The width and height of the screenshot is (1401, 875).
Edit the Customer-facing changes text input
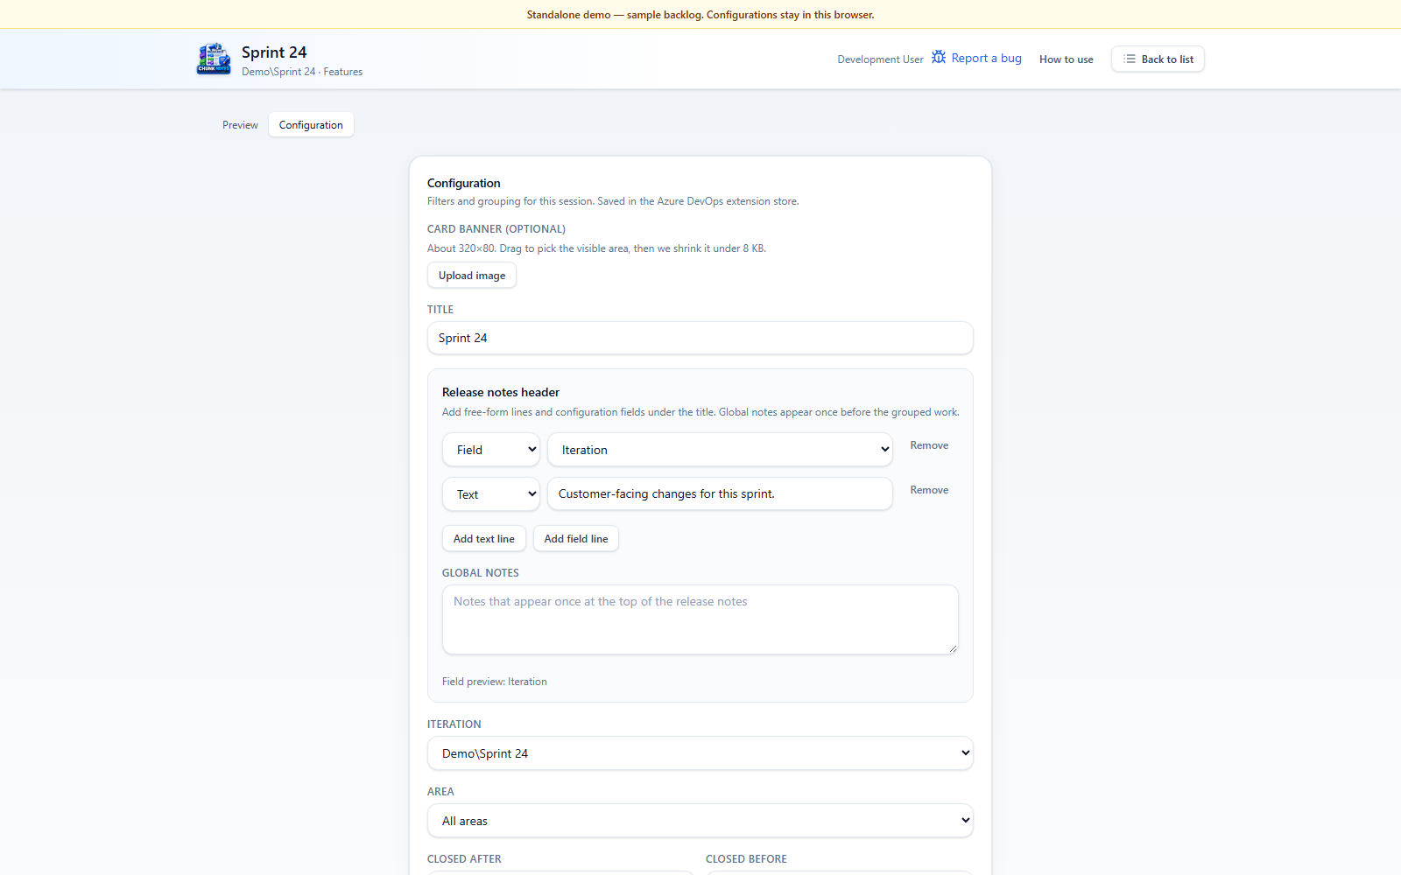[x=720, y=493]
